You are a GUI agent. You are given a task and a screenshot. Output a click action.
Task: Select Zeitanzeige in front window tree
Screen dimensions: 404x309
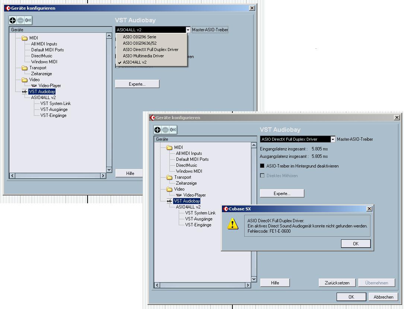[186, 183]
